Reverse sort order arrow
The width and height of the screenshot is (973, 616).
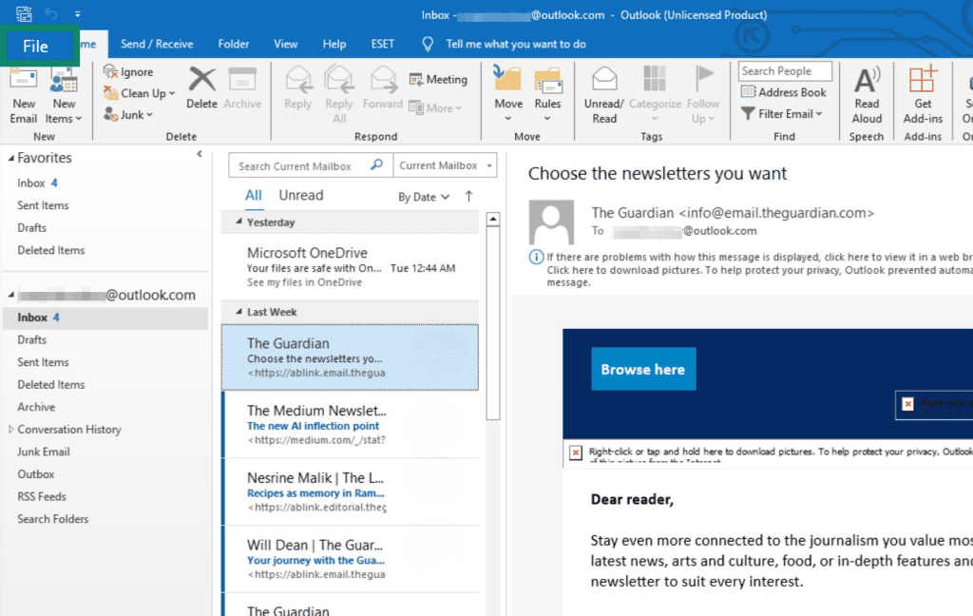click(x=468, y=197)
